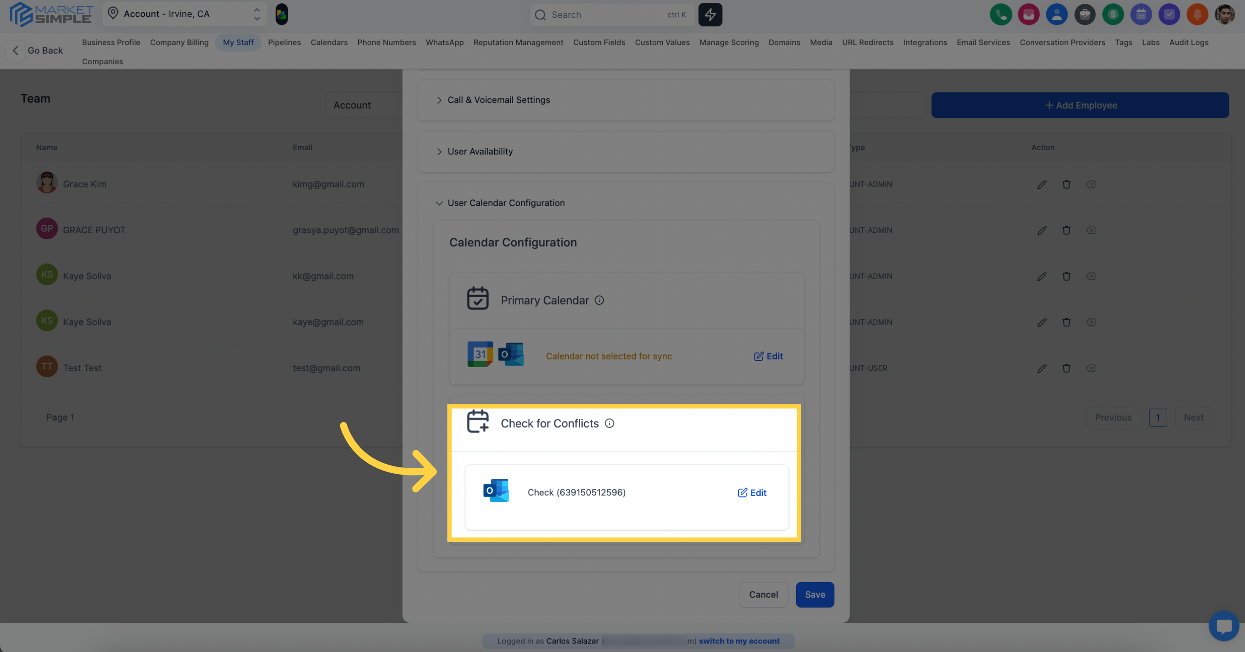Click the Outlook icon beside Check entry
Screen dimensions: 1245x652
tap(496, 491)
